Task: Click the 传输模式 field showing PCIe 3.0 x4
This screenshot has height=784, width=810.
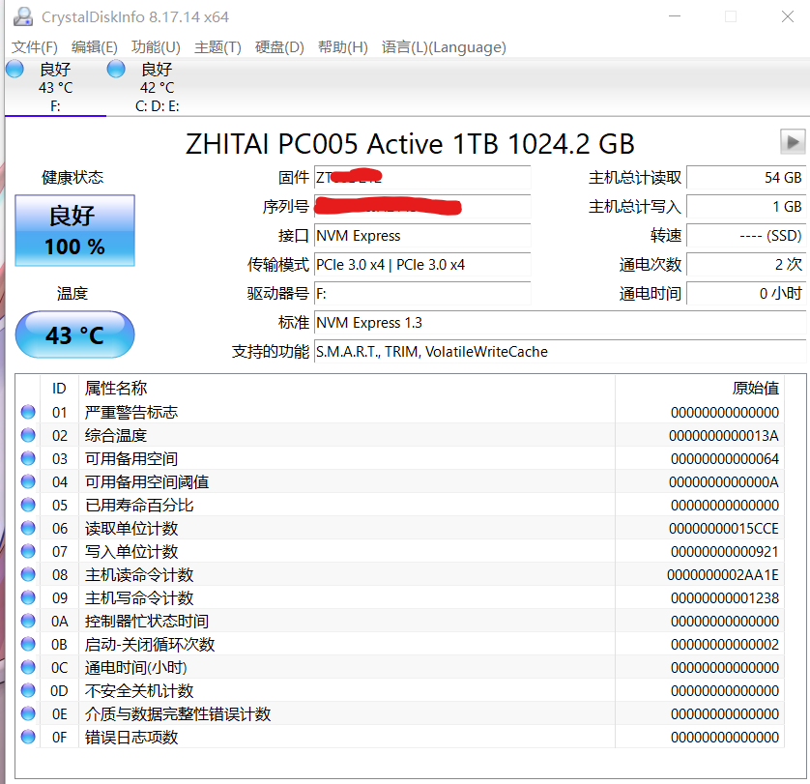Action: (x=422, y=265)
